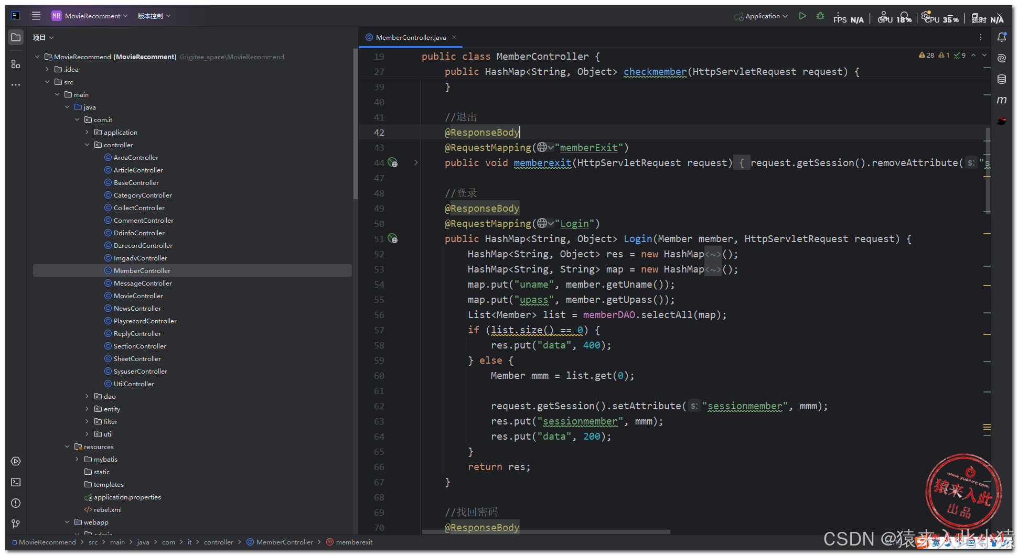Screen dimensions: 1018x556
Task: Open the 项目 view dropdown
Action: tap(43, 38)
